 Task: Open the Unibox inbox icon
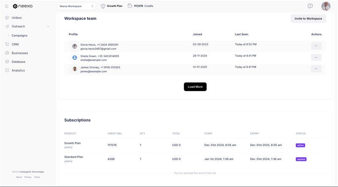click(x=7, y=18)
